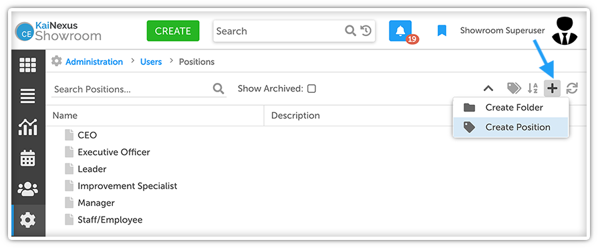Image resolution: width=598 pixels, height=248 pixels.
Task: Select the Improvement Specialist position
Action: coord(128,186)
